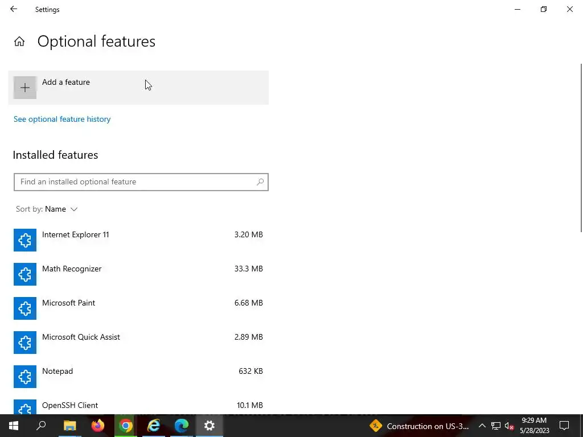Viewport: 583px width, 437px height.
Task: Click the Math Recognizer feature icon
Action: pos(25,274)
